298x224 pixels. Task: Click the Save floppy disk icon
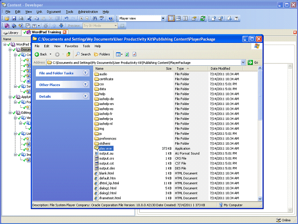point(14,19)
